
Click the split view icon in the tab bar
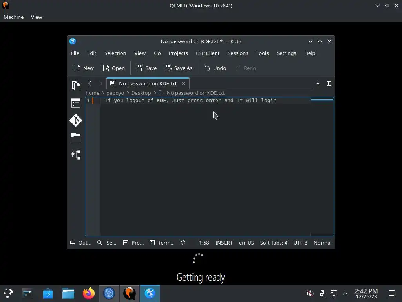click(x=329, y=83)
